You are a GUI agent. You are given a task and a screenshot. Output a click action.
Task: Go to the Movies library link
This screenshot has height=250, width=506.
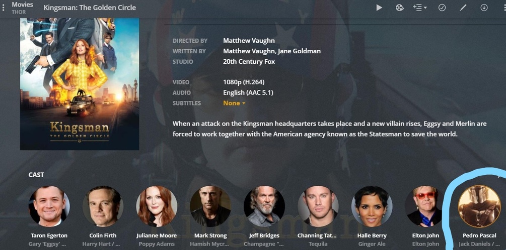pos(22,5)
